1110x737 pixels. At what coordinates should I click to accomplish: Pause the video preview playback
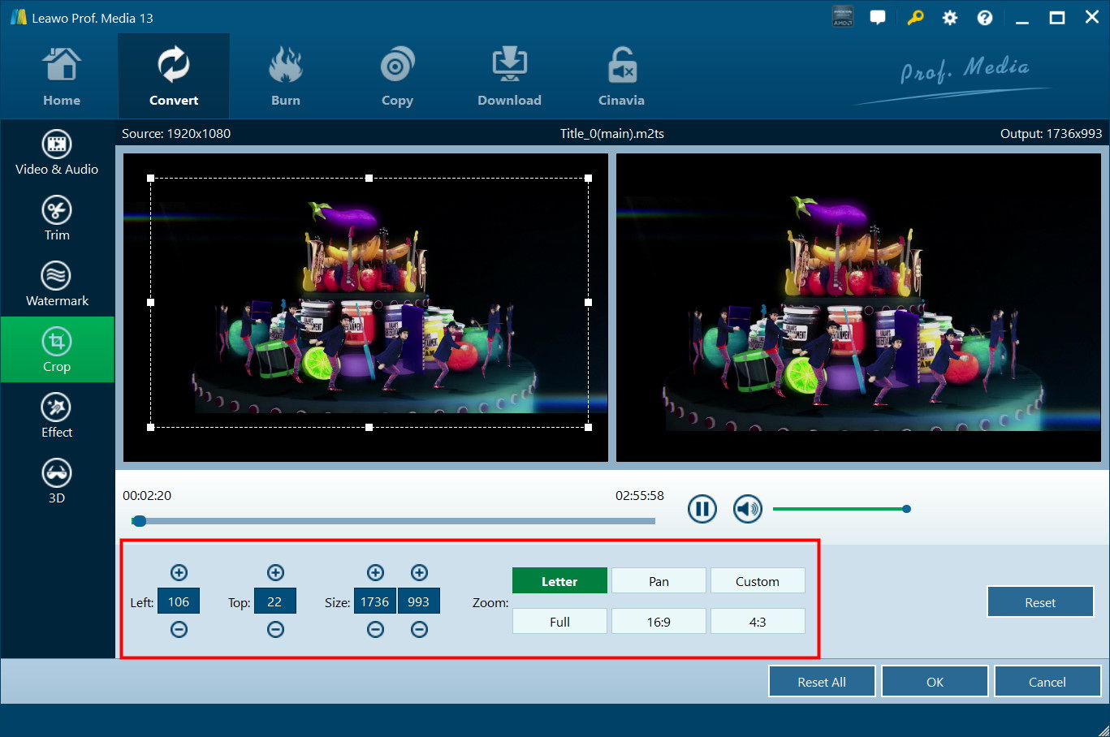point(702,509)
